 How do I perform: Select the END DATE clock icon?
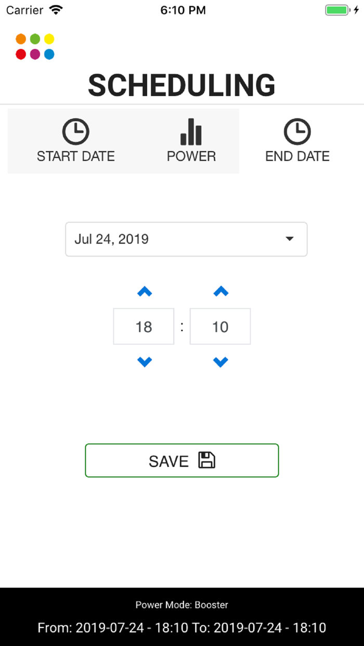(x=297, y=130)
